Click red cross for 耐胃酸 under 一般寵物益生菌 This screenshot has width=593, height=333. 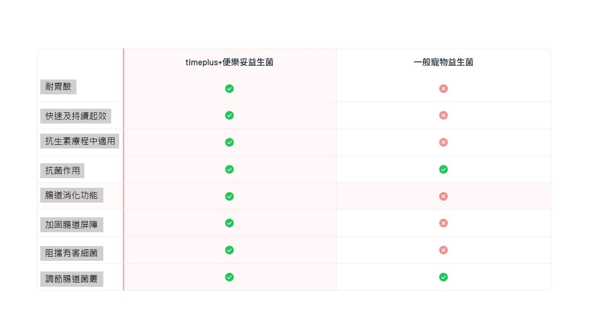click(x=443, y=89)
